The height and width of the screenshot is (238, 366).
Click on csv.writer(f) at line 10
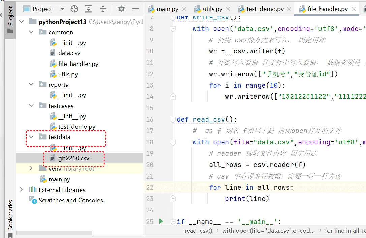point(259,51)
